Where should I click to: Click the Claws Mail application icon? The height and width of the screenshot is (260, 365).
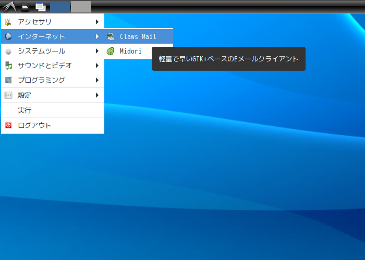click(x=111, y=36)
